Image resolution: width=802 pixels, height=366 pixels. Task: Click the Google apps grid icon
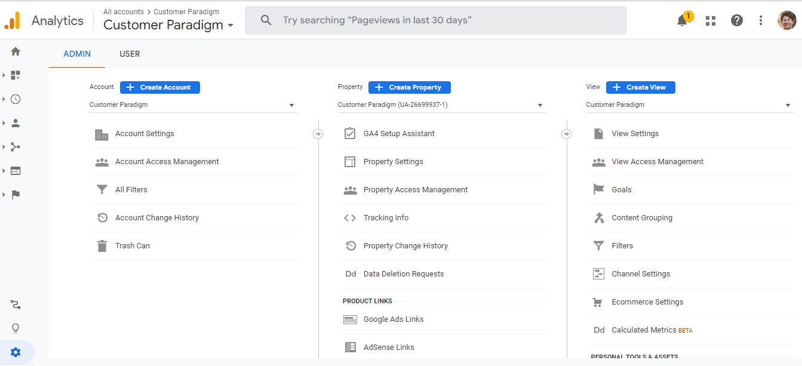(x=710, y=20)
